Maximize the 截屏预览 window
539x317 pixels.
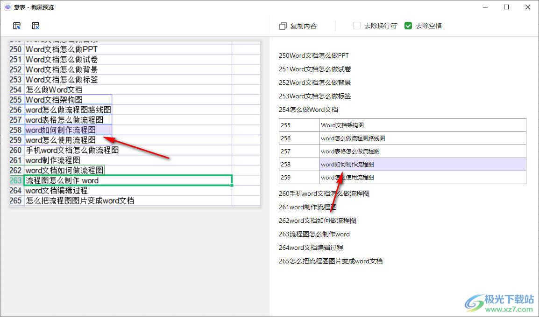[506, 7]
